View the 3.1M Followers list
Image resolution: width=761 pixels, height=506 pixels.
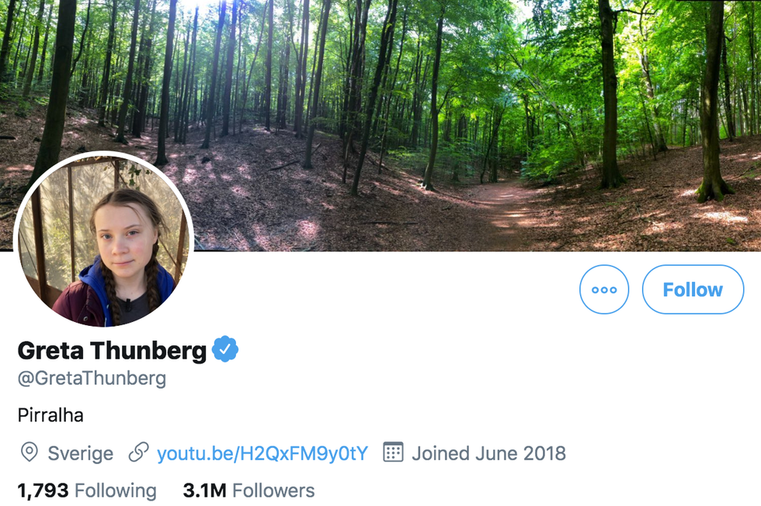(x=248, y=490)
